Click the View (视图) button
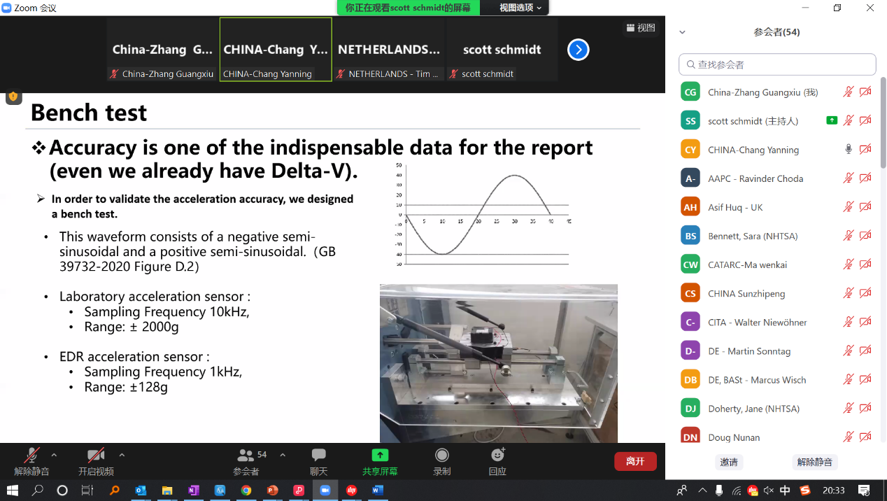887x501 pixels. 641,28
